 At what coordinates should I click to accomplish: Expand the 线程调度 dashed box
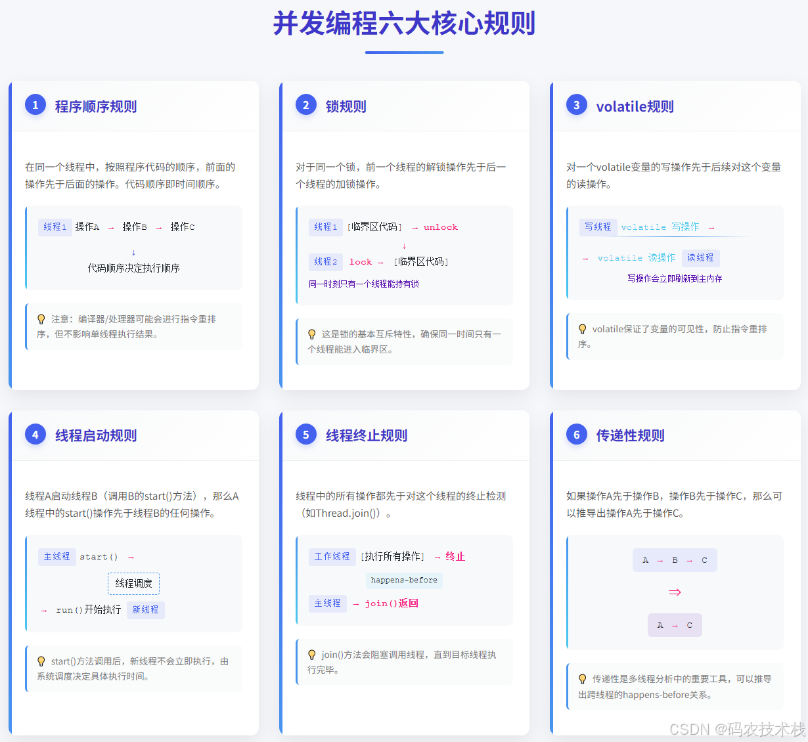133,583
